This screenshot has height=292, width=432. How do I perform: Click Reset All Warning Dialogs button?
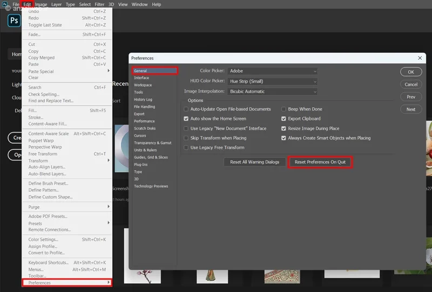click(254, 162)
